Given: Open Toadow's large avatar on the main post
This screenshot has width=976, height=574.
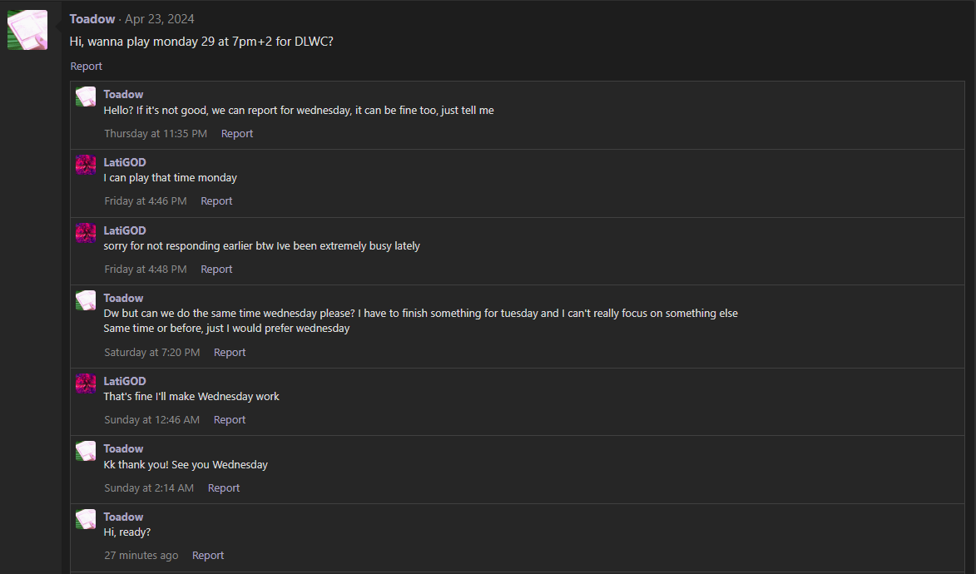Looking at the screenshot, I should (x=27, y=30).
